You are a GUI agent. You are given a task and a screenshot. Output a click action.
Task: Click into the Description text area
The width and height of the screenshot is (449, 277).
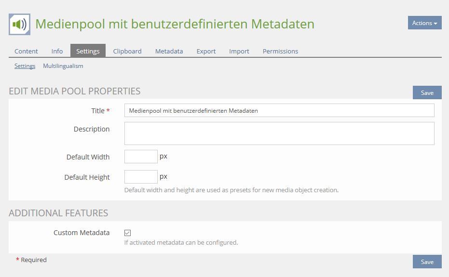[x=279, y=133]
